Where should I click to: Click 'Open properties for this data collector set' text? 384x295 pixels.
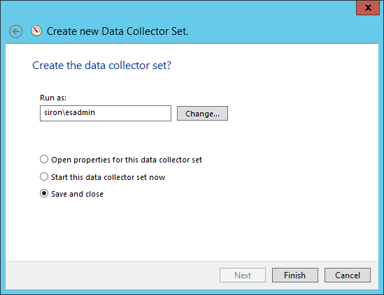pos(127,160)
